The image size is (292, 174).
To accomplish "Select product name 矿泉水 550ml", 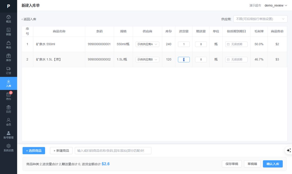I will pyautogui.click(x=45, y=44).
